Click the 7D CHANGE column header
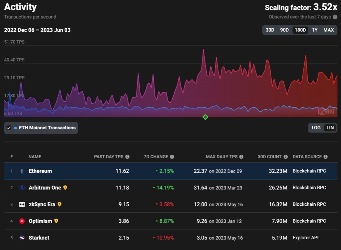 pyautogui.click(x=156, y=157)
